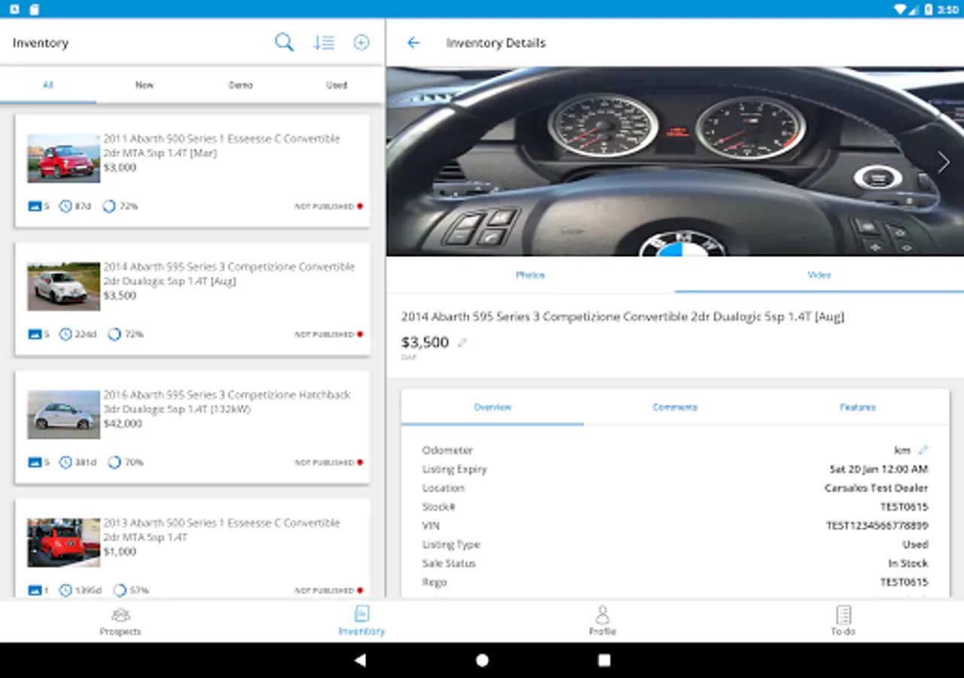Show next photo with right chevron
The height and width of the screenshot is (678, 964).
943,162
